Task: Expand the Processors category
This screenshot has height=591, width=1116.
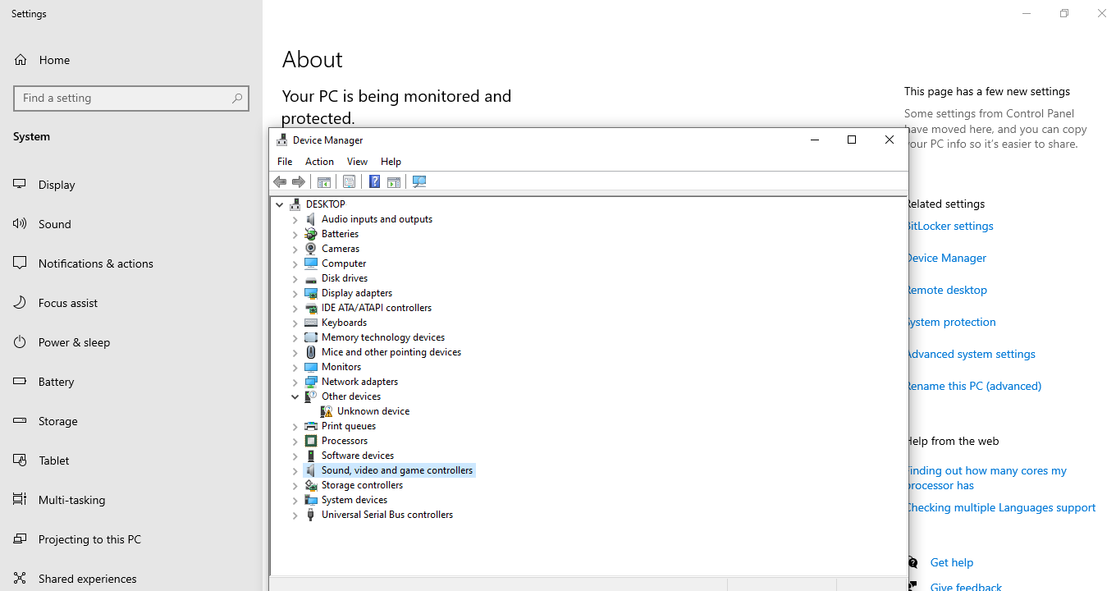Action: click(x=295, y=441)
